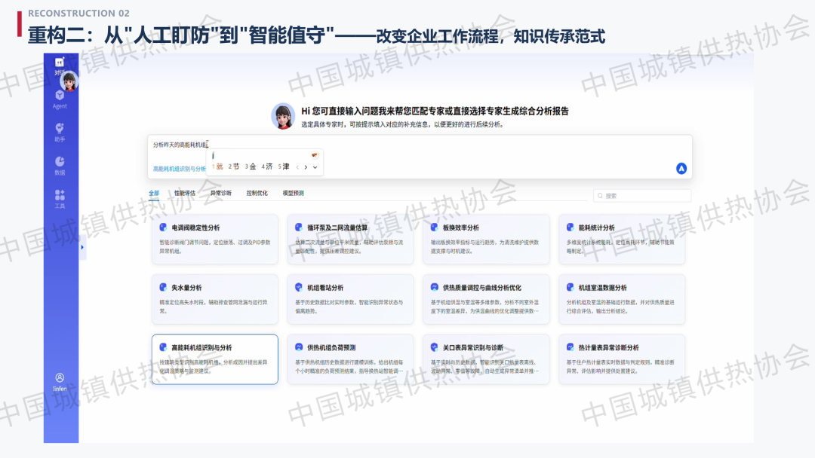Image resolution: width=815 pixels, height=458 pixels.
Task: Expand the sidebar with the arrow handle
Action: [x=82, y=247]
